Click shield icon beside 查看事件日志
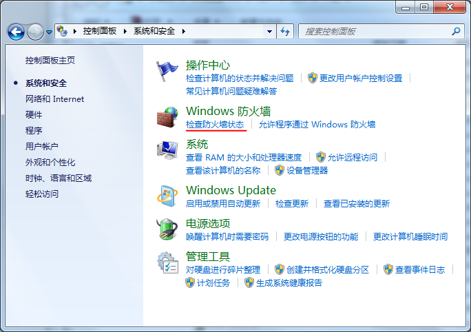 pyautogui.click(x=388, y=269)
